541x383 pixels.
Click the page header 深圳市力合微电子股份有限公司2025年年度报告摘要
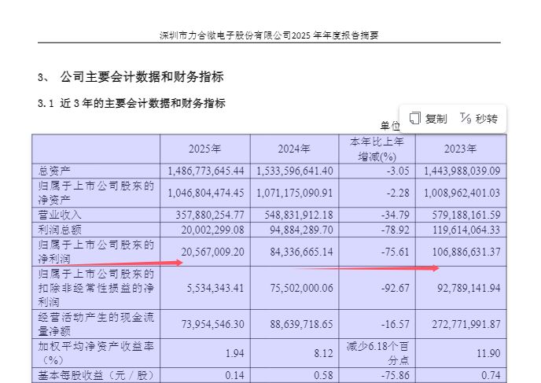[x=269, y=35]
